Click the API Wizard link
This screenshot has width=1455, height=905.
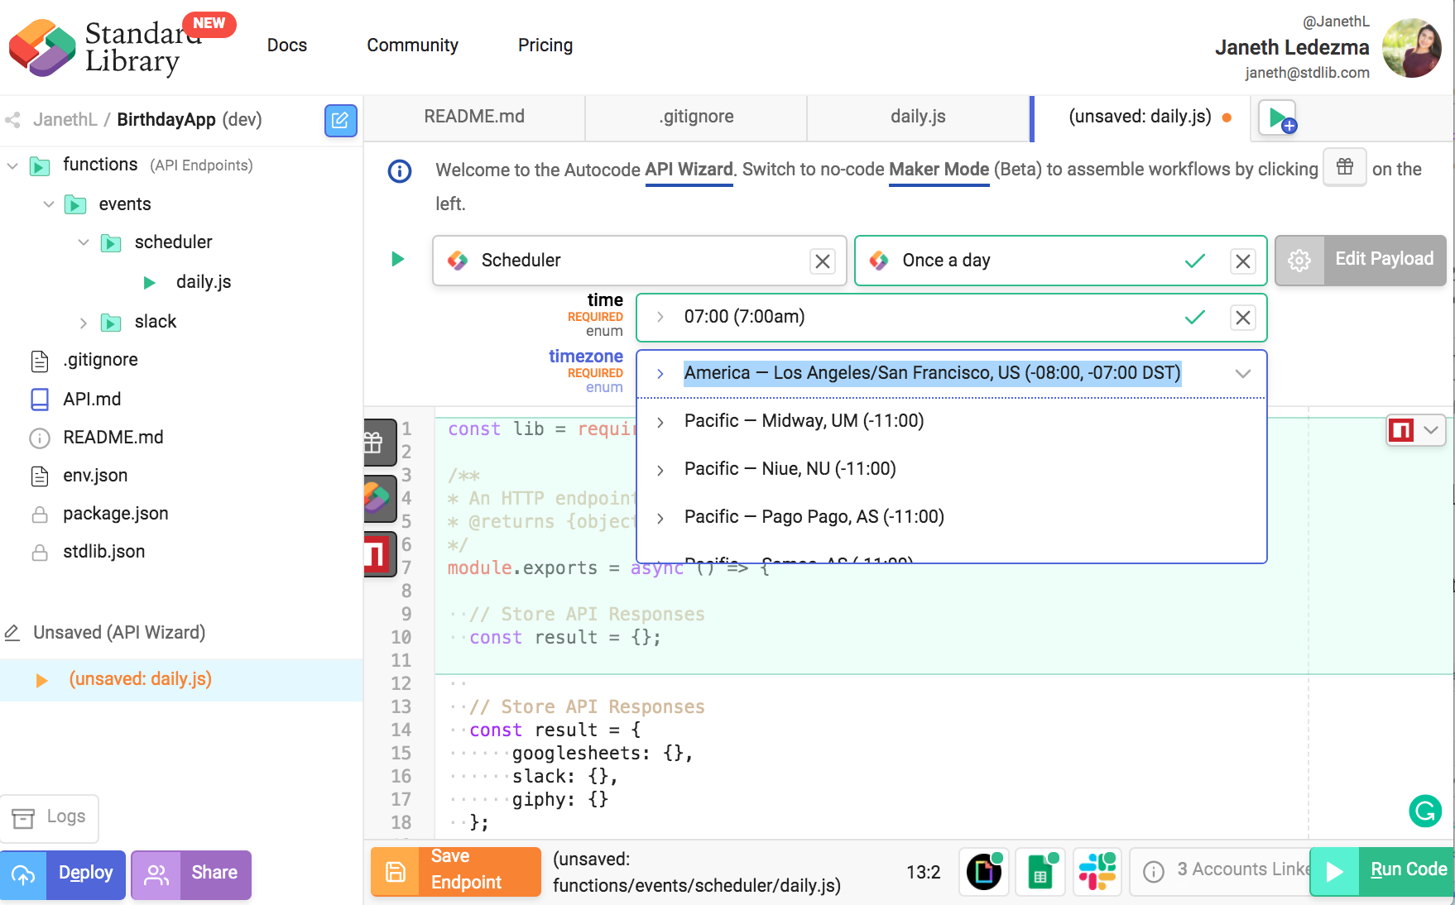[689, 170]
